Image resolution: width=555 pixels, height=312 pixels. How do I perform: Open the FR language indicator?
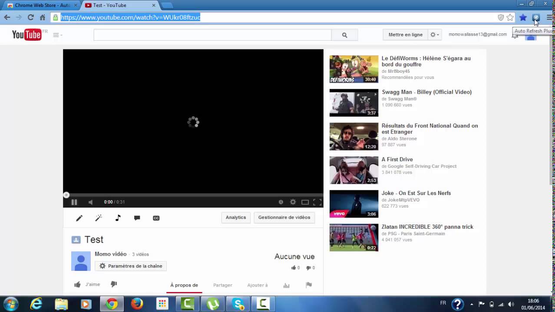[443, 303]
